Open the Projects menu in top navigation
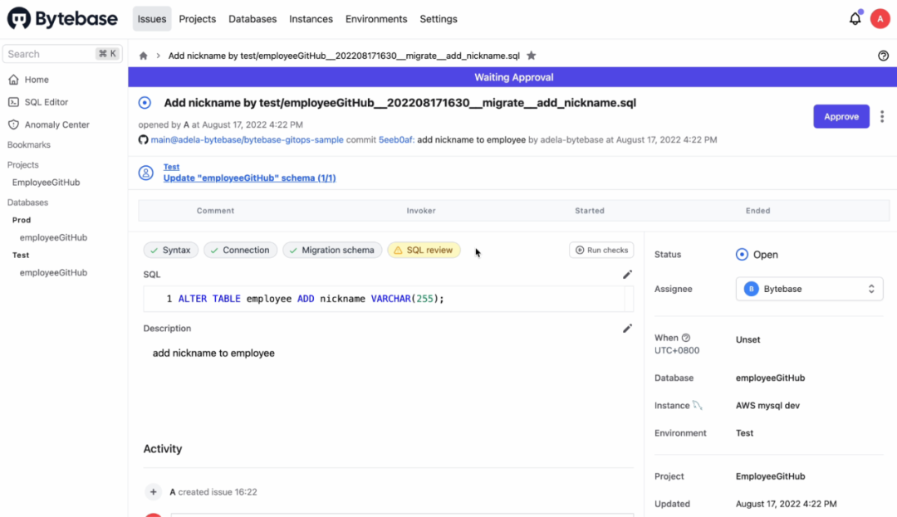897x517 pixels. click(x=198, y=19)
